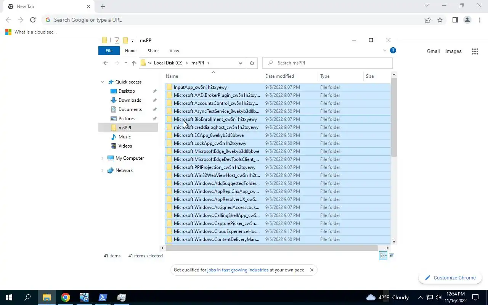Screen dimensions: 488x305
Task: Expand the My Computer tree node
Action: tap(102, 158)
